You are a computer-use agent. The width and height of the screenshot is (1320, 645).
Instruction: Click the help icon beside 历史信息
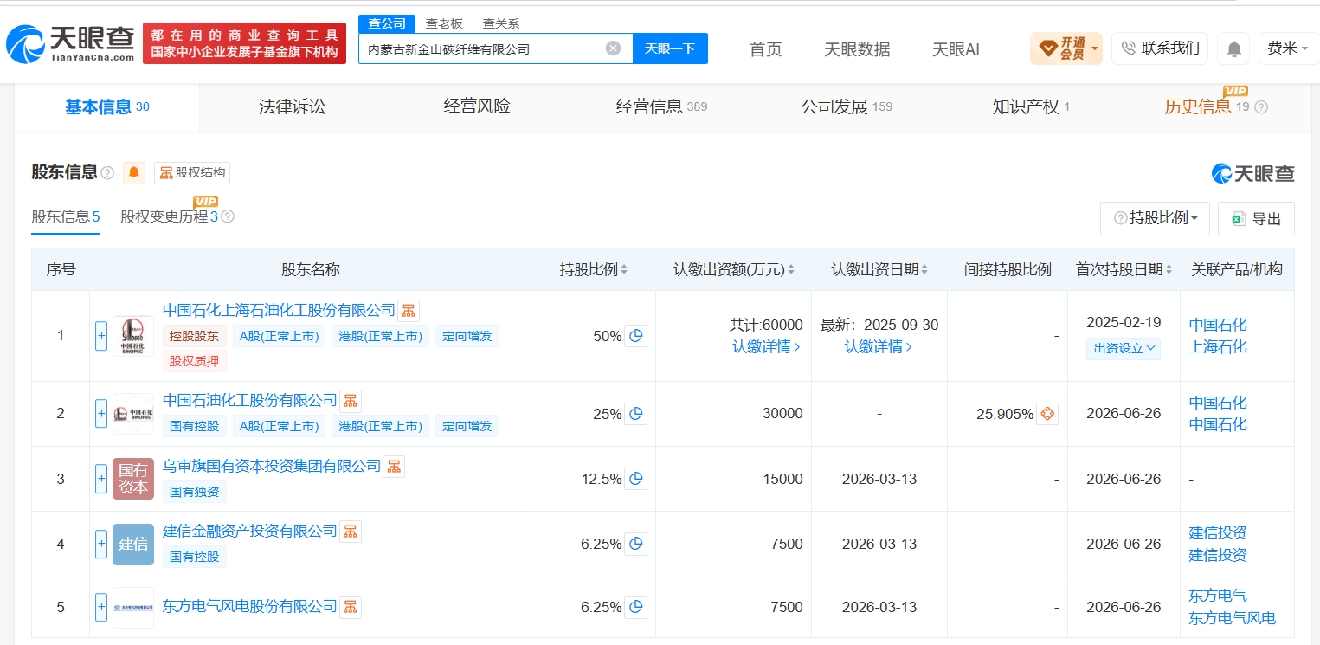point(1261,107)
